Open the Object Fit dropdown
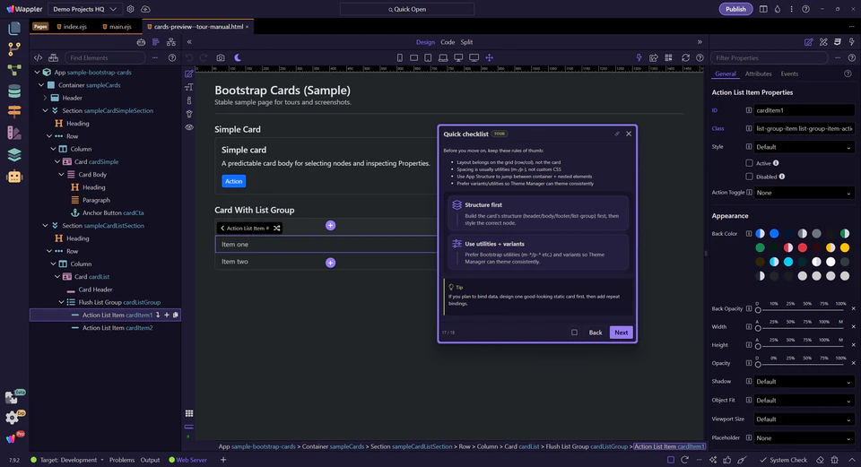The width and height of the screenshot is (861, 467). click(804, 400)
